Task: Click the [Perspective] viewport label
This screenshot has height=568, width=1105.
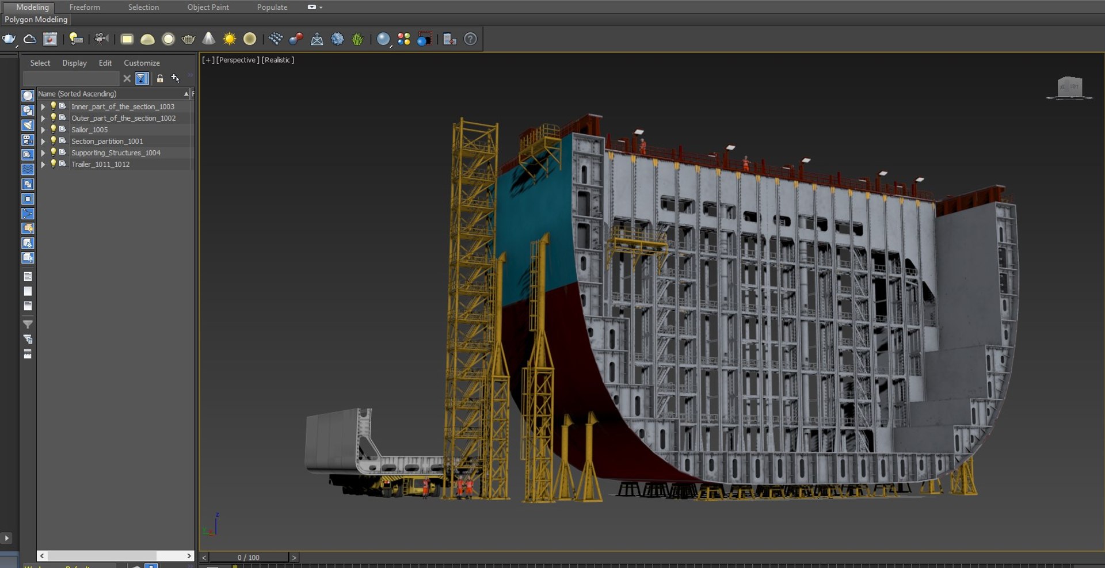Action: 238,60
